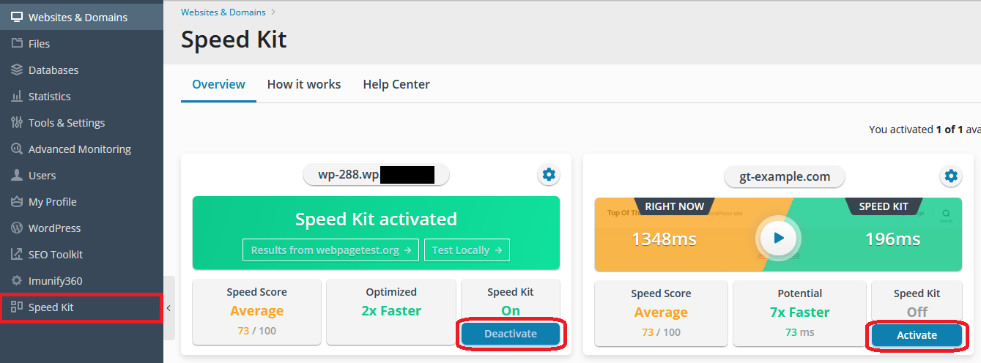This screenshot has height=363, width=981.
Task: Click the 'You activated 1 of 1' text
Action: 925,130
